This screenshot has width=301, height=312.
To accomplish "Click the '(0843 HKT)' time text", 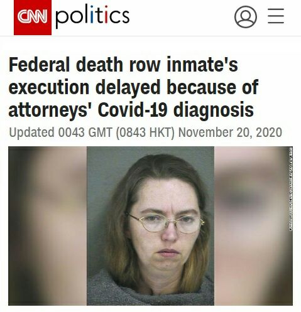I will [145, 132].
